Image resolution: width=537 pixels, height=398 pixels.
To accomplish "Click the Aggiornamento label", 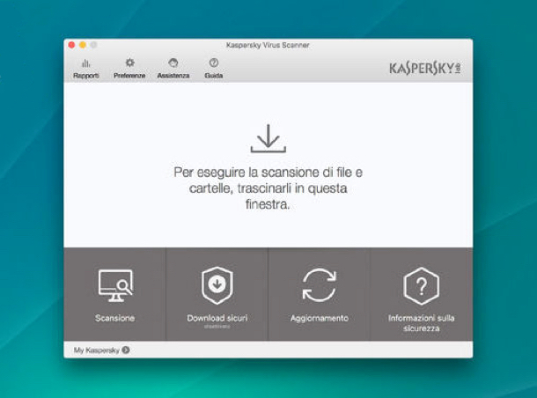I will click(320, 319).
